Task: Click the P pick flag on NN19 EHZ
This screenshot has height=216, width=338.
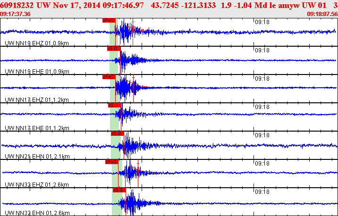Action: point(109,20)
